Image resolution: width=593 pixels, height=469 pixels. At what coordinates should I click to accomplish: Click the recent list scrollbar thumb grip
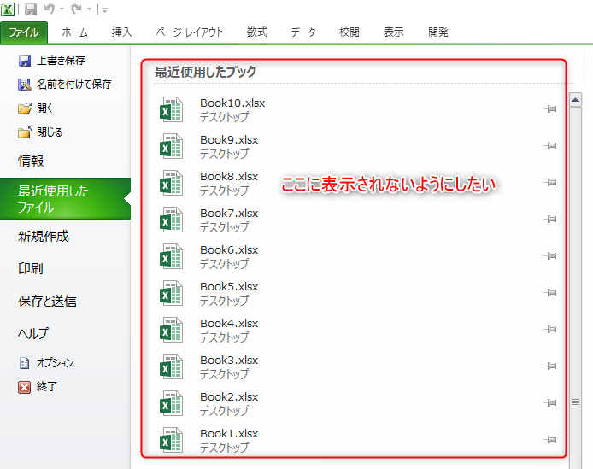(x=576, y=402)
